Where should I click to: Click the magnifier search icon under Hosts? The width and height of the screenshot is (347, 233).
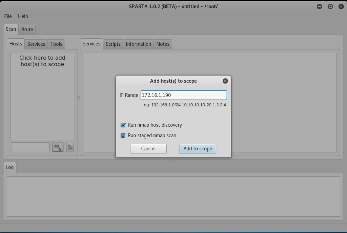tap(58, 147)
